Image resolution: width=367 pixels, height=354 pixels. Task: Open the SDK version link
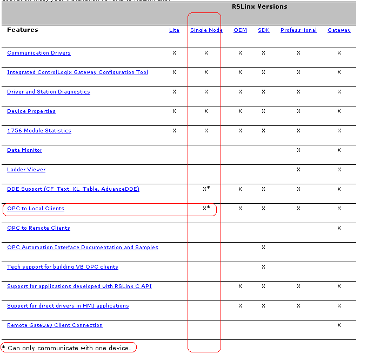tap(264, 30)
